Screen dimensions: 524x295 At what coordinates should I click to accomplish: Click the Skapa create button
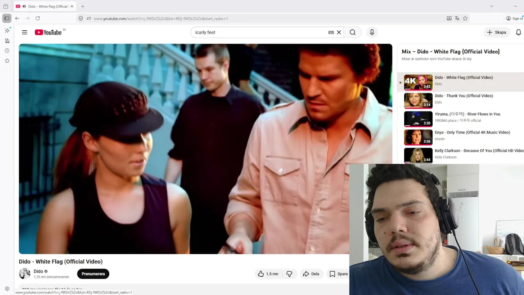coord(496,32)
